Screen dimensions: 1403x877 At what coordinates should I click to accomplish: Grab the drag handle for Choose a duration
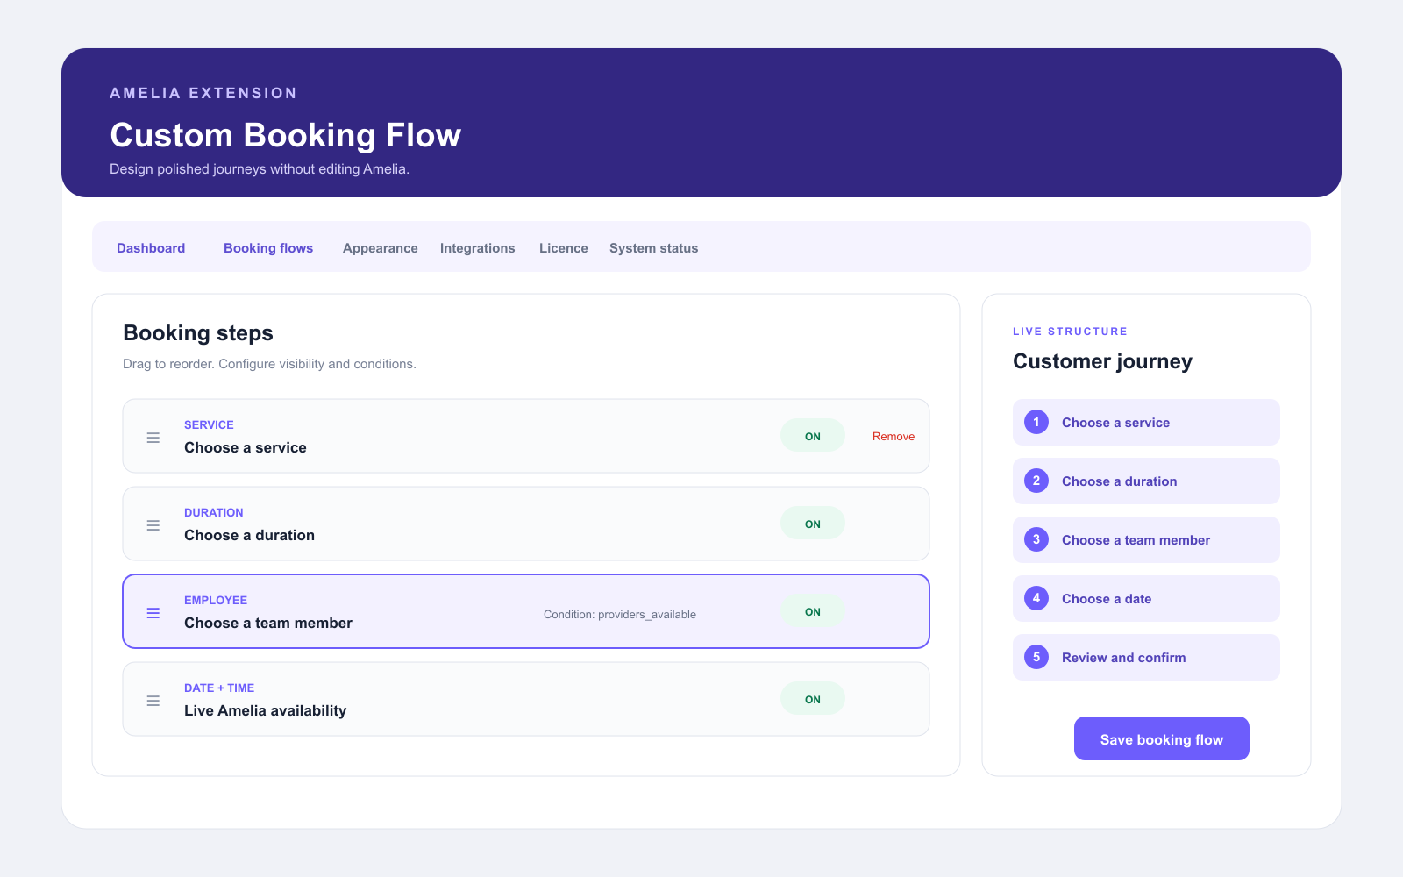click(x=153, y=524)
